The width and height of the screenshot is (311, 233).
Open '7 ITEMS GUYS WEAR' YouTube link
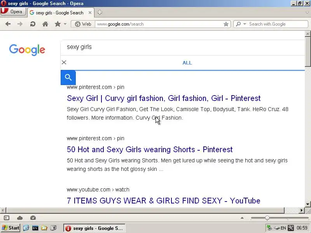click(163, 201)
